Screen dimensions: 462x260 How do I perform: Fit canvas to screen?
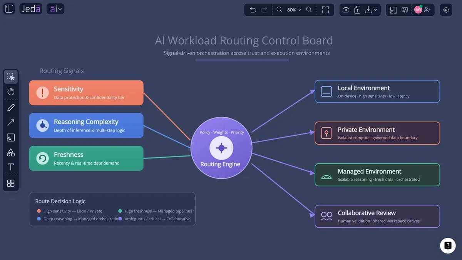[326, 10]
